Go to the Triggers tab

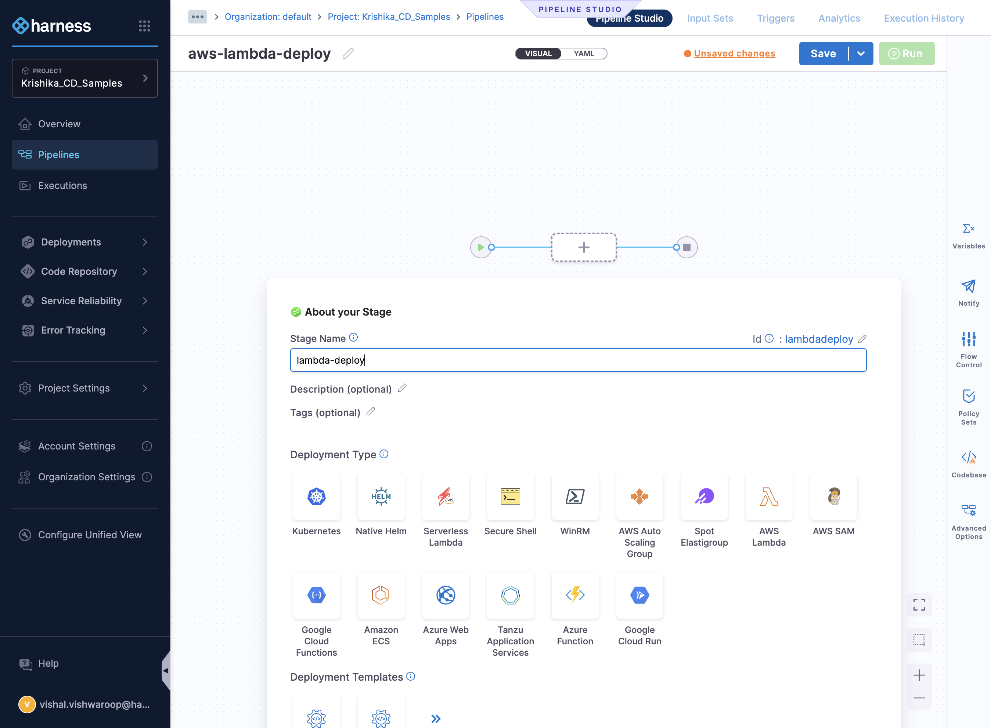[775, 18]
